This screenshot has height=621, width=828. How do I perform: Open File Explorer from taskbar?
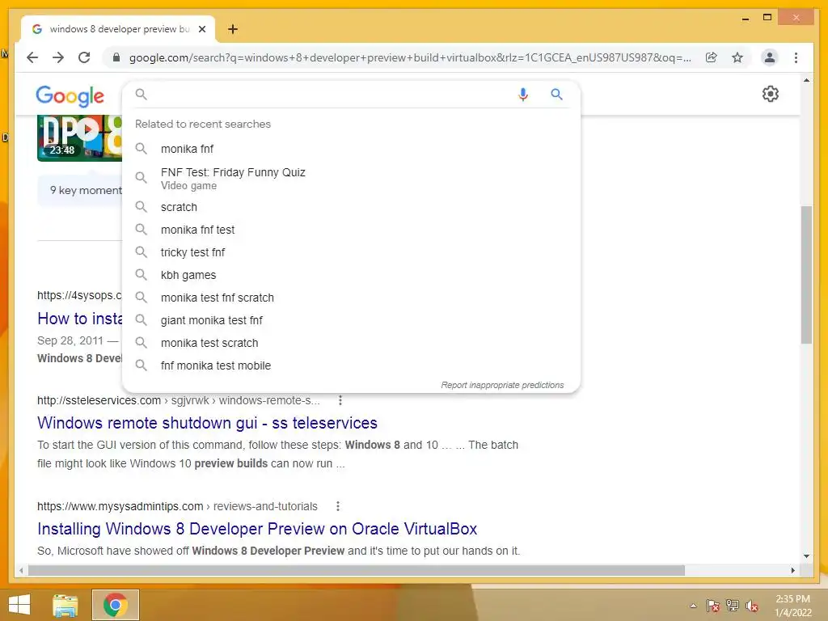[x=65, y=605]
